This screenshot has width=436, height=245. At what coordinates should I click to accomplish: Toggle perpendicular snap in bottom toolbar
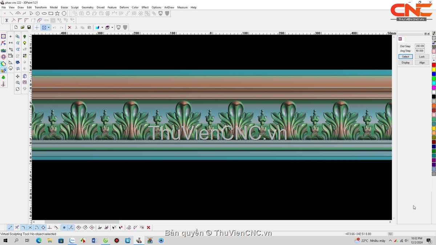click(50, 228)
